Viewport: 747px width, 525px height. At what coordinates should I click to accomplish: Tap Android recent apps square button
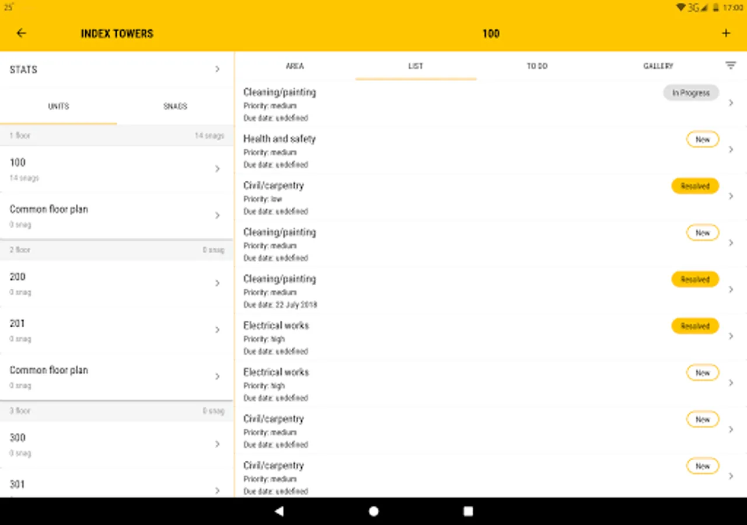468,511
